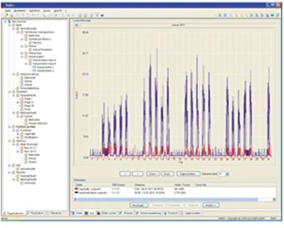Open the small dropdown button above the chart
The image size is (284, 228).
click(76, 25)
